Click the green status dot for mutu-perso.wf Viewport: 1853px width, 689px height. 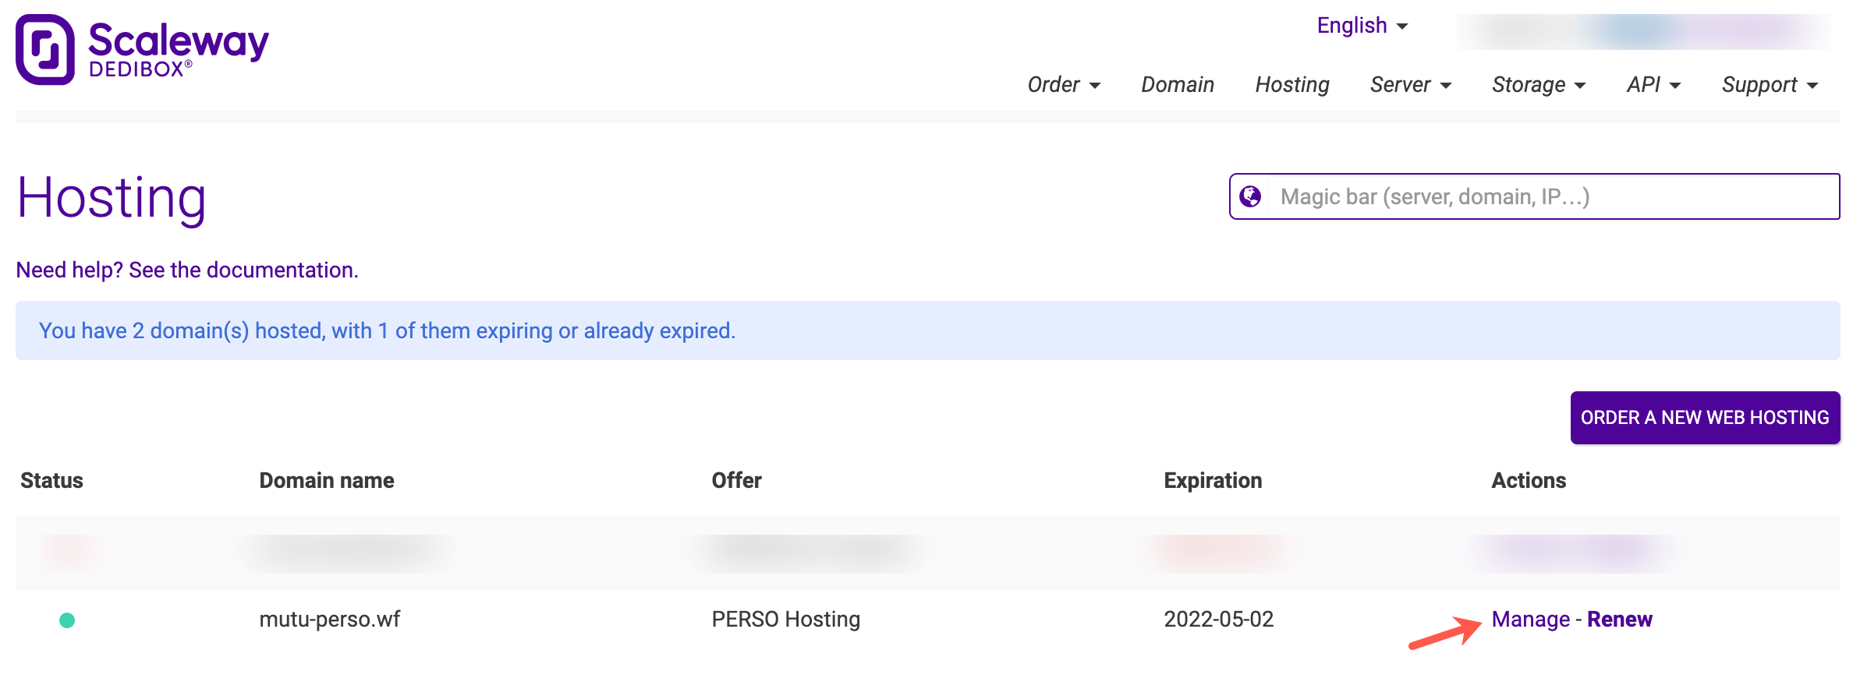pyautogui.click(x=67, y=620)
